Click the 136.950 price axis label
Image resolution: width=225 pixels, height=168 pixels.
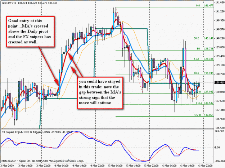[220, 119]
